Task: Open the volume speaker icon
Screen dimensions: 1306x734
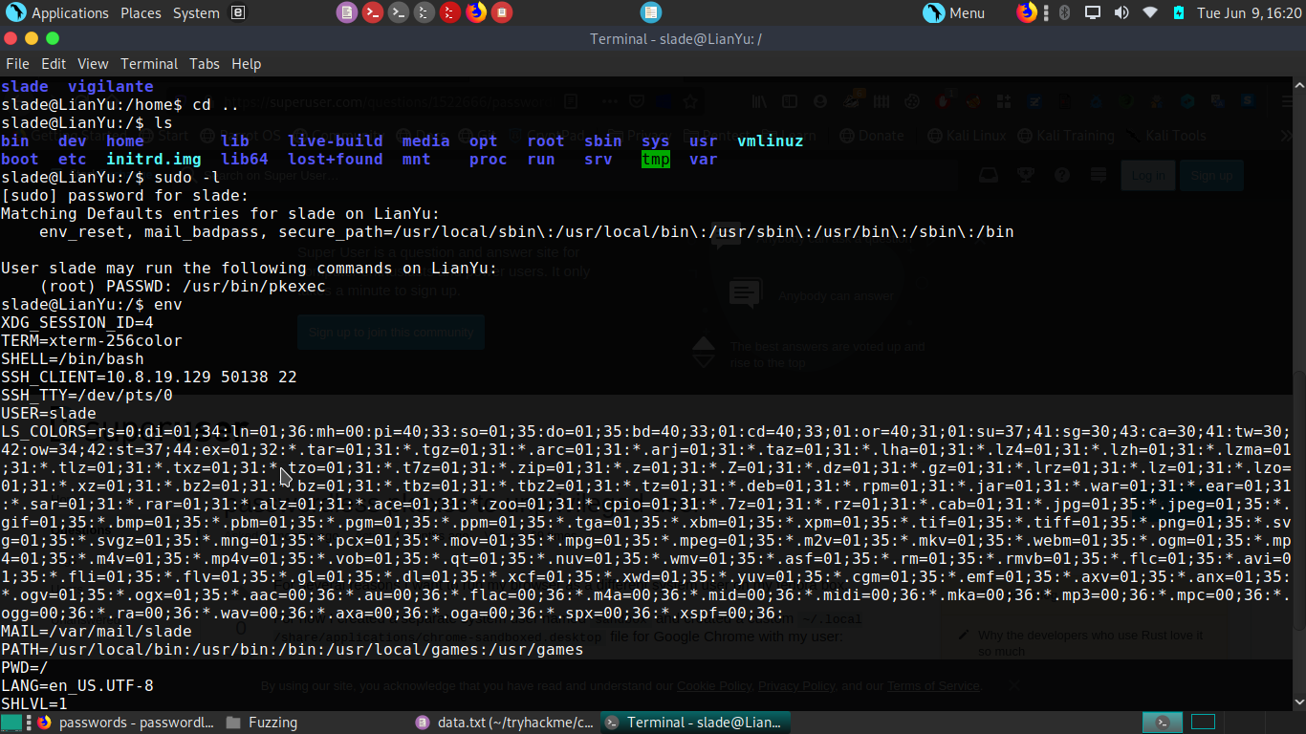Action: (1121, 12)
